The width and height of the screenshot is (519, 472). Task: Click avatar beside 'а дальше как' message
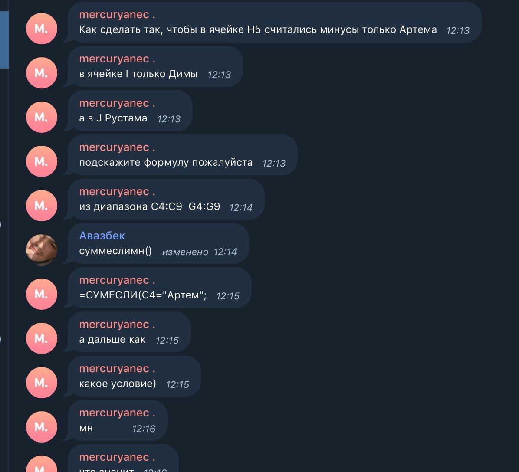[41, 338]
